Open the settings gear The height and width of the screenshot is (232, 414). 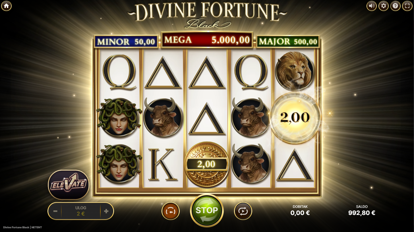(383, 6)
